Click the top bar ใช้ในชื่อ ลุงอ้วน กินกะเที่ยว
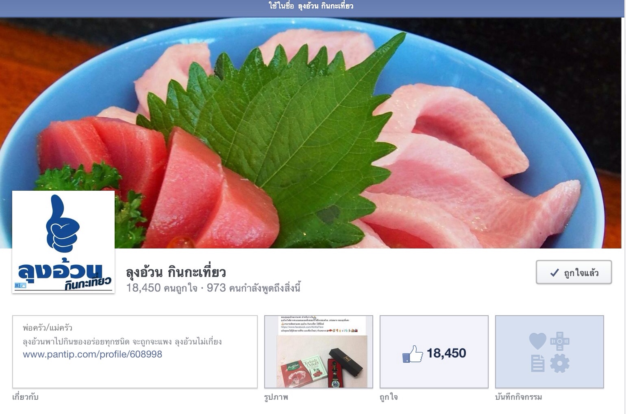 pyautogui.click(x=311, y=6)
